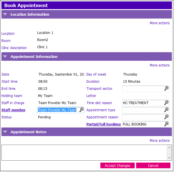Click the Pending status value
The image size is (175, 172).
[44, 117]
